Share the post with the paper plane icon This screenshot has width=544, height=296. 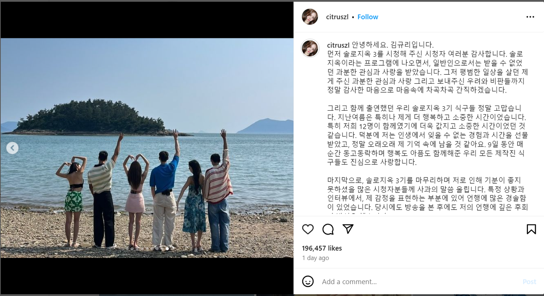coord(348,229)
